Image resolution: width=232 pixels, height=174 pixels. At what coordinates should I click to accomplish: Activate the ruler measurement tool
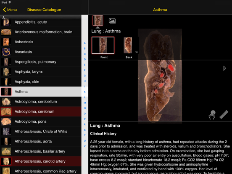click(224, 114)
